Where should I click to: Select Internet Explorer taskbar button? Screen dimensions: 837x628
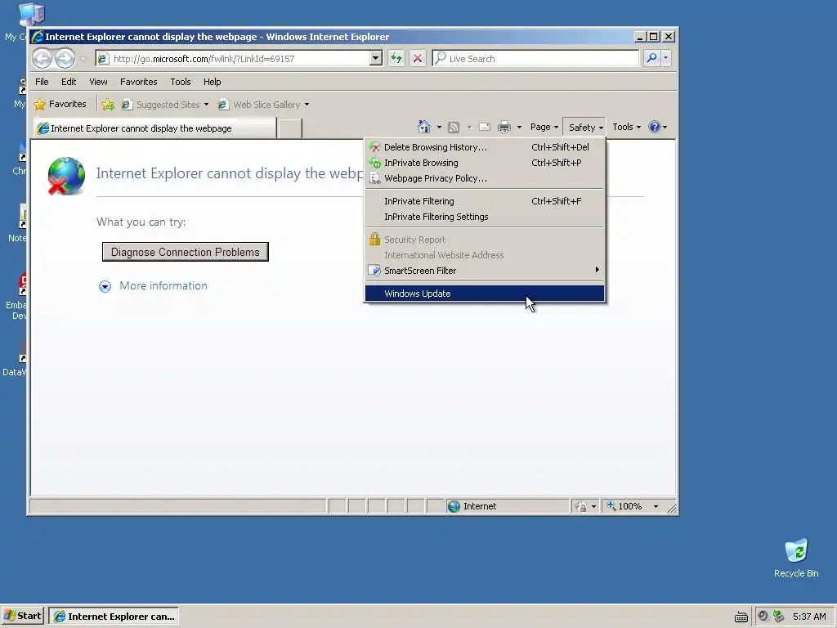click(x=114, y=617)
